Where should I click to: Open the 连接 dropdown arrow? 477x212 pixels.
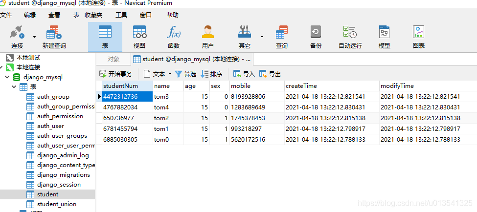pyautogui.click(x=34, y=37)
